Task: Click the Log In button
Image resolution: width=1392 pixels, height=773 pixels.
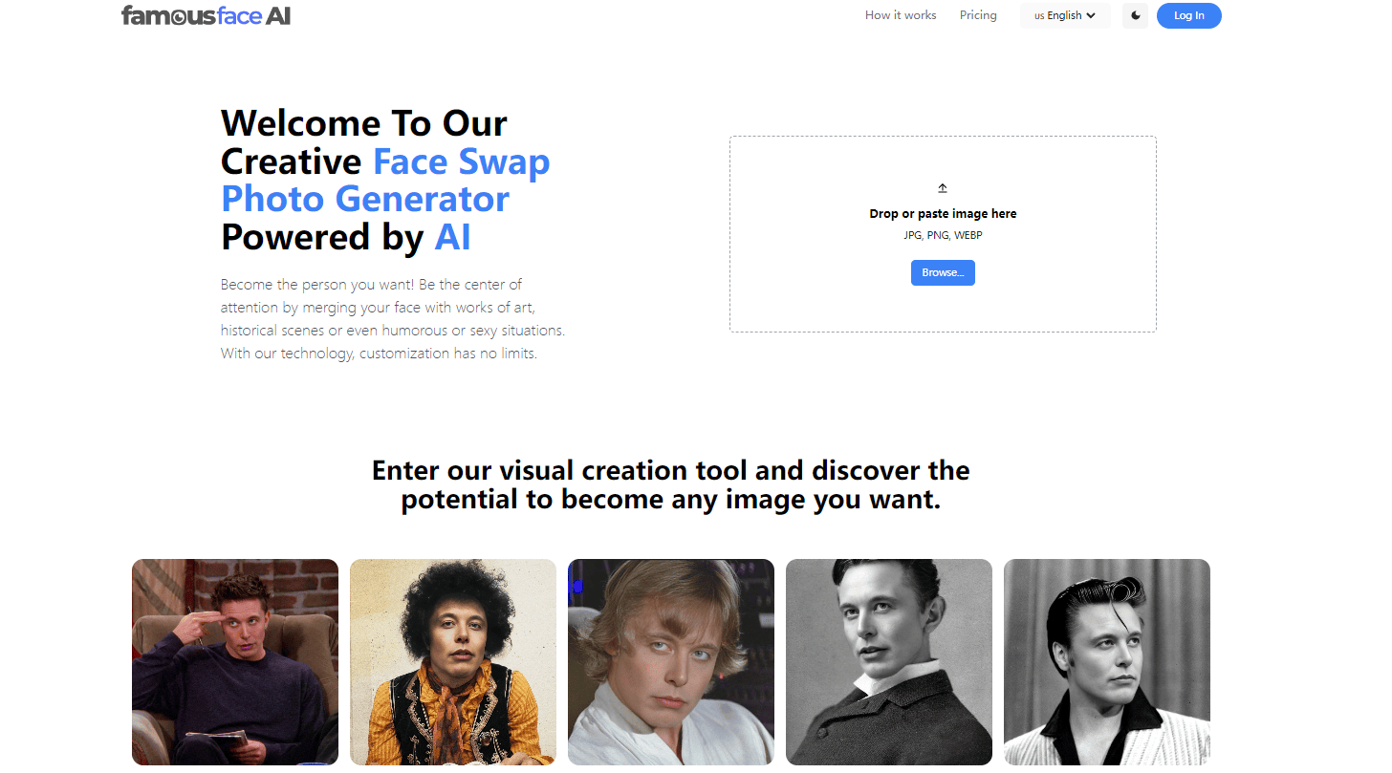Action: 1188,15
